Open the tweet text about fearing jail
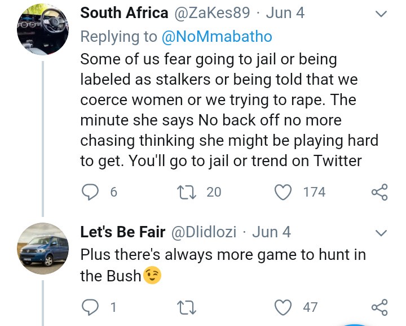The width and height of the screenshot is (406, 326). [220, 110]
